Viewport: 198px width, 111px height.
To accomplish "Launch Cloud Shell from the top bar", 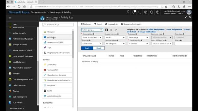I will click(x=140, y=12).
